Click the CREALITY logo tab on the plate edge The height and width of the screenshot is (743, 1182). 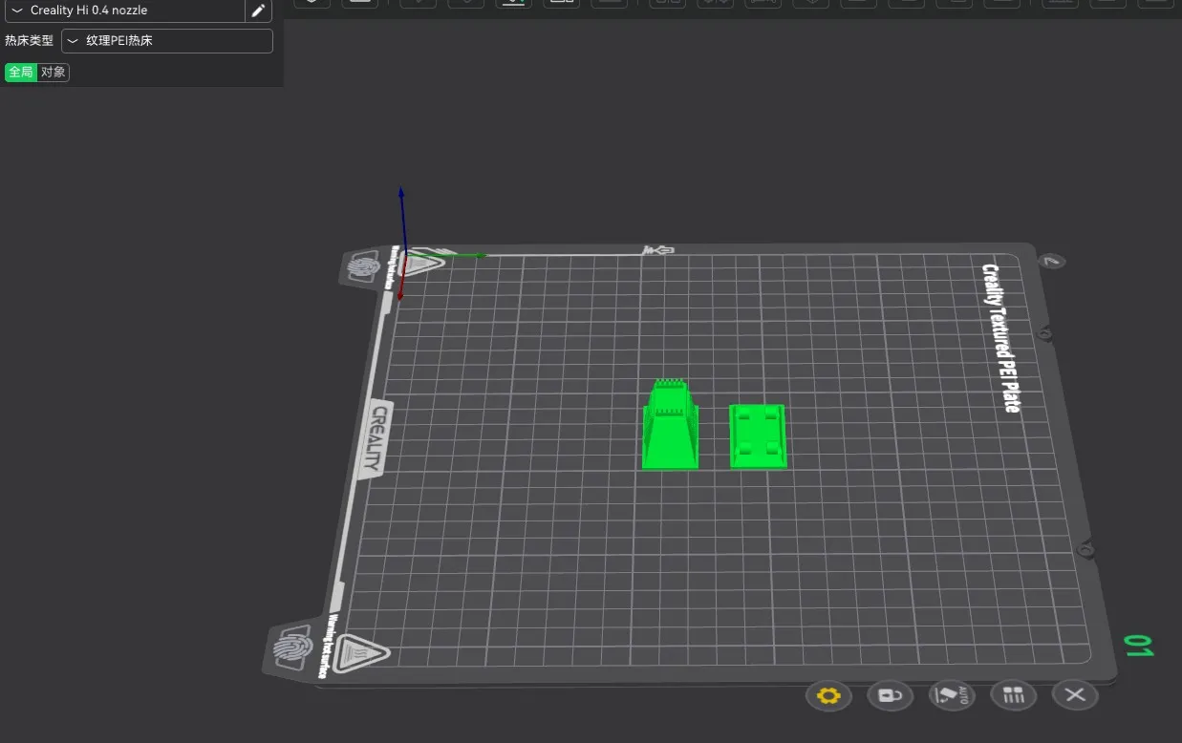pyautogui.click(x=377, y=439)
